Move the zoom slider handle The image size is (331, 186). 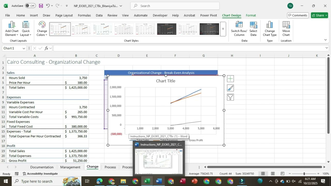[304, 174]
